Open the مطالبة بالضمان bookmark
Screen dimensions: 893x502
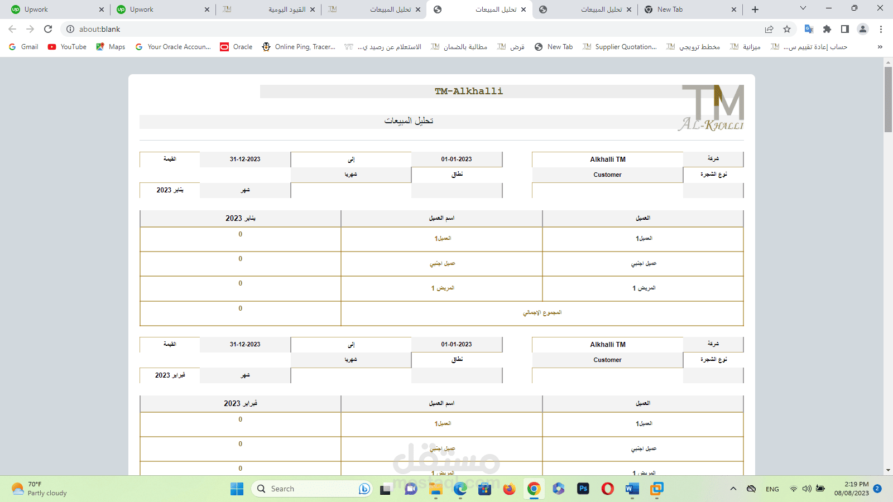point(459,47)
